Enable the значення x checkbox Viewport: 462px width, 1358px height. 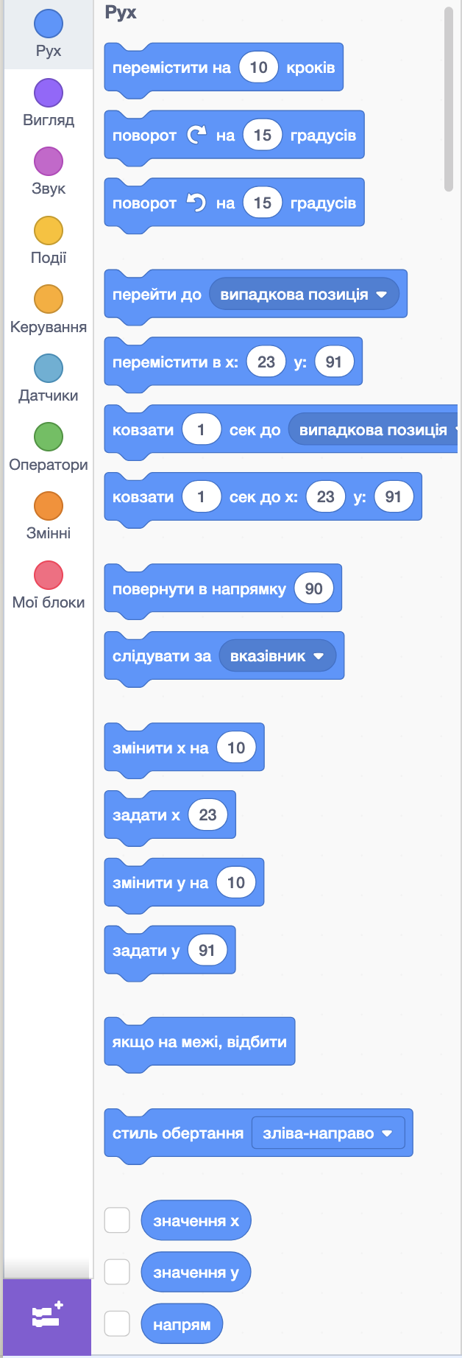[x=117, y=1220]
